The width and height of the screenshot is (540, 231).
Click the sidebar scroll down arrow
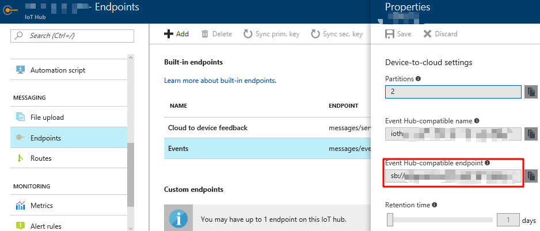130,228
